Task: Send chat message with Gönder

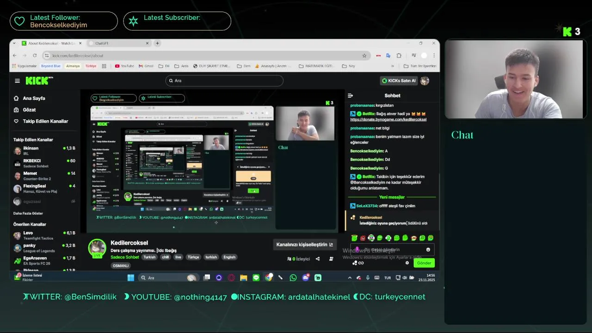Action: 424,263
